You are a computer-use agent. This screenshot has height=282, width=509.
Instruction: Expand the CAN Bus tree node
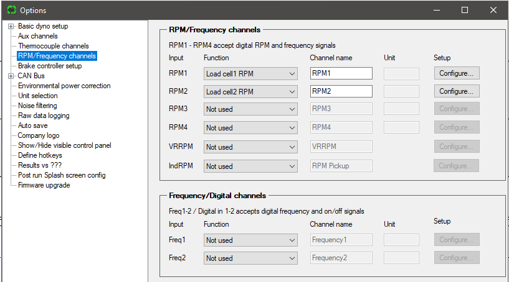coord(11,76)
